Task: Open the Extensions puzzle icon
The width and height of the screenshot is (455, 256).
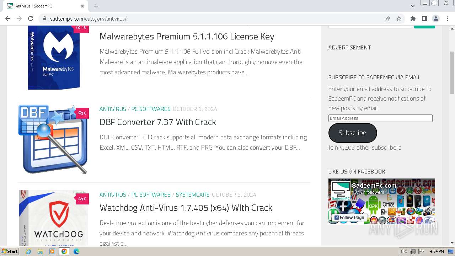Action: (x=413, y=19)
